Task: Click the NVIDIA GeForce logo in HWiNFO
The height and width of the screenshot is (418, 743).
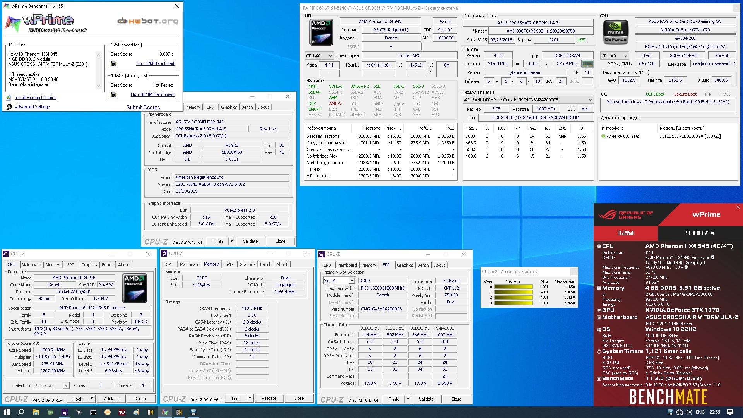Action: [615, 32]
